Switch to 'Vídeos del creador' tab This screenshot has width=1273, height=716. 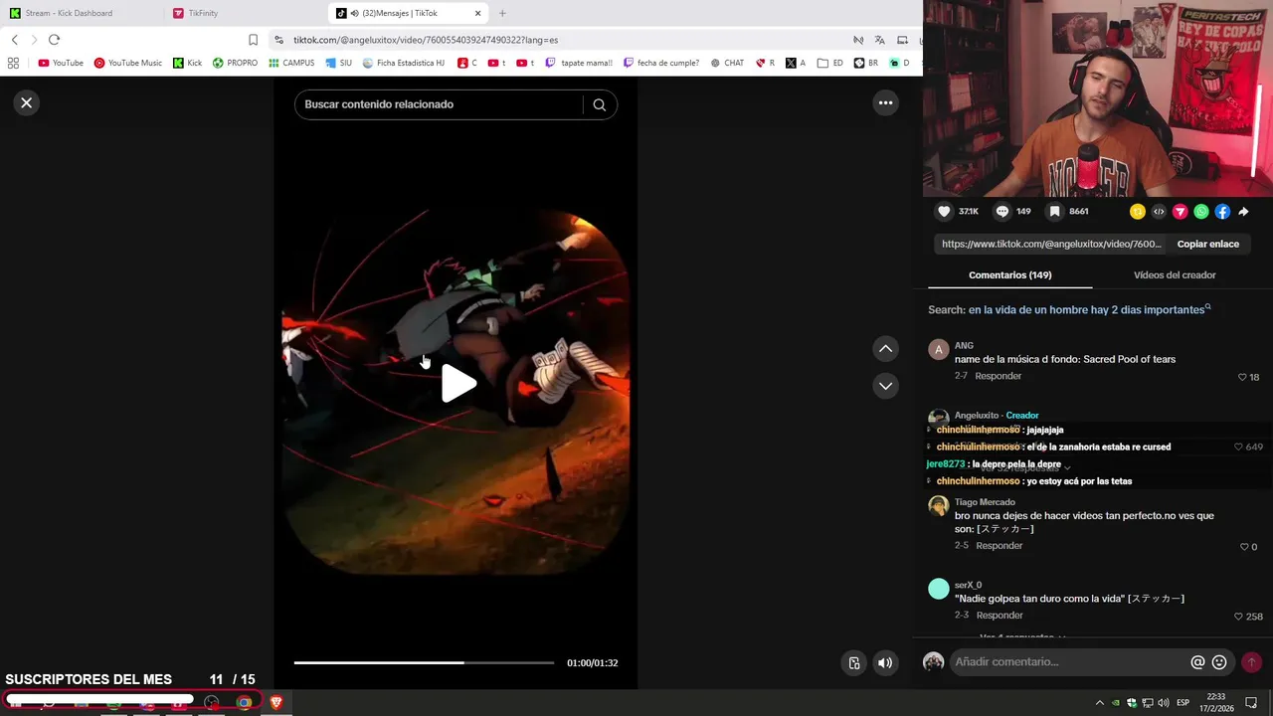click(x=1175, y=275)
